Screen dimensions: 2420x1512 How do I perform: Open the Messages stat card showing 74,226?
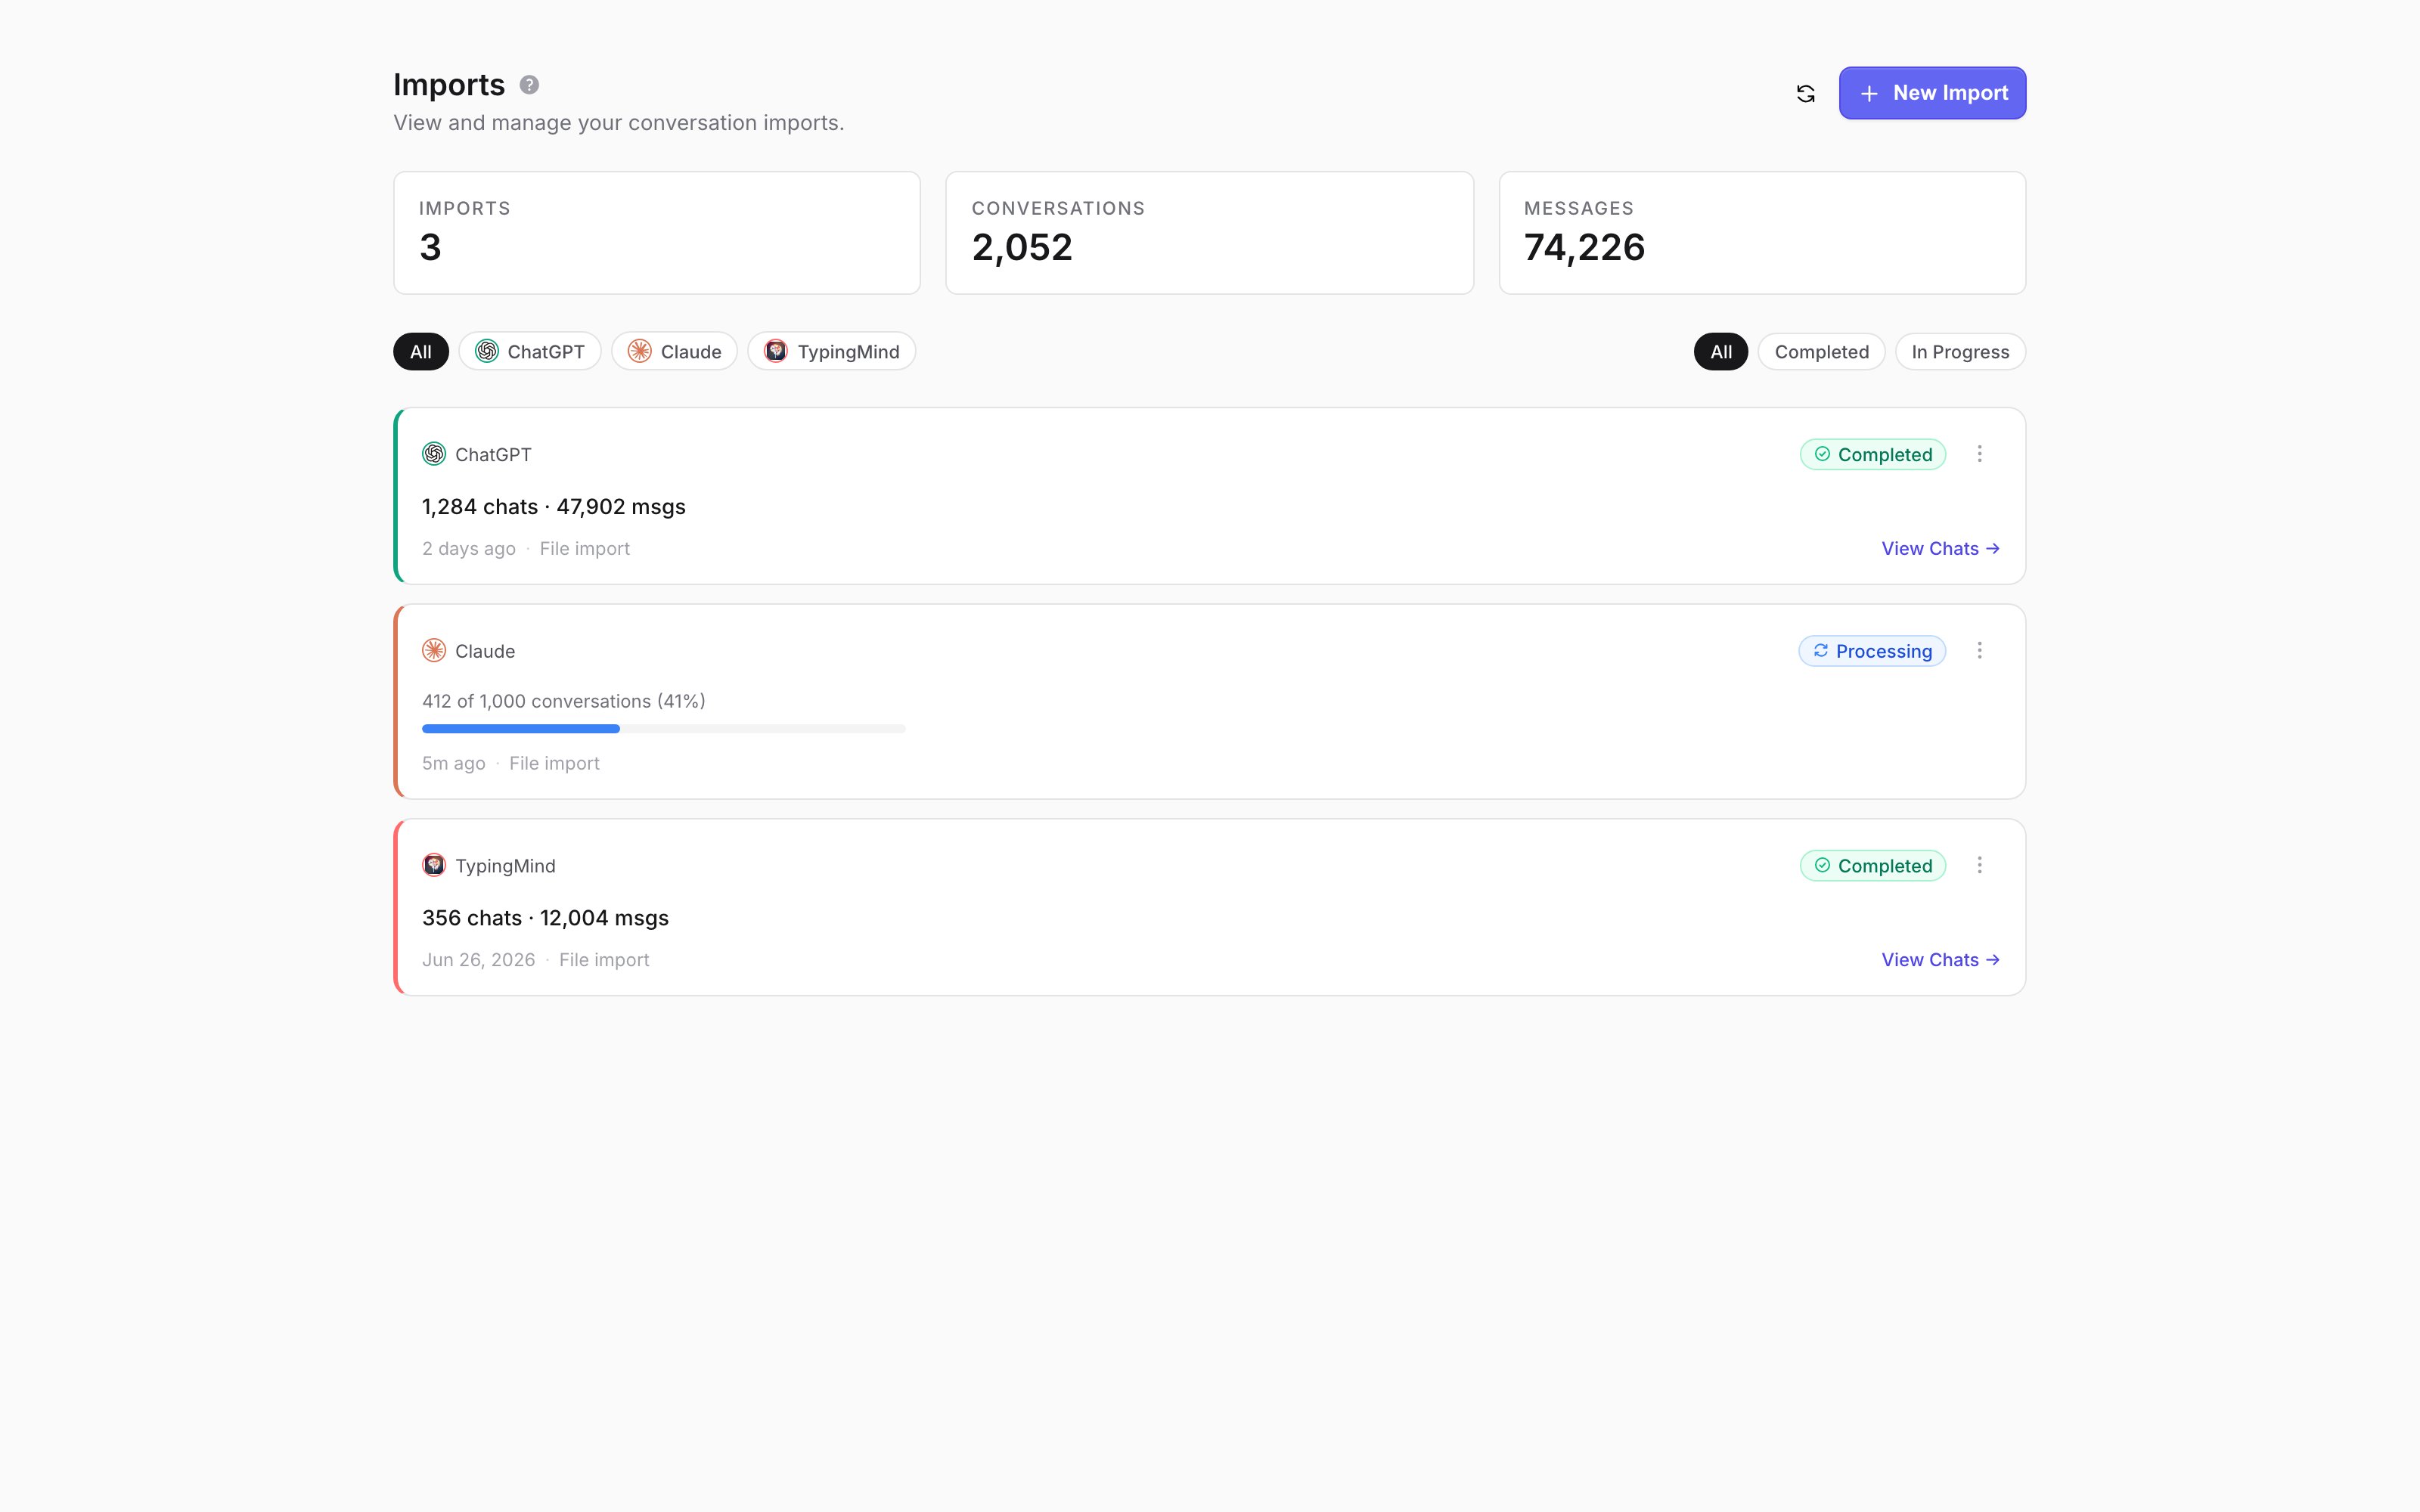point(1762,233)
